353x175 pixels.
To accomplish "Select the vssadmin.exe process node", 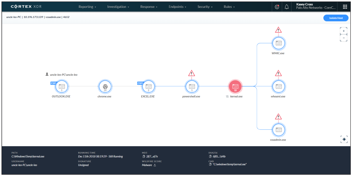I will coord(278,130).
